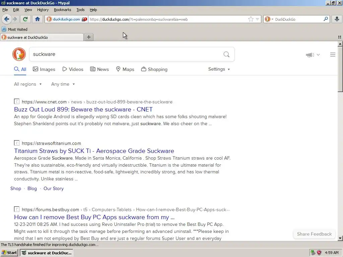The height and width of the screenshot is (257, 343).
Task: Click the strawsoftitanium.com result favicon
Action: click(x=17, y=143)
